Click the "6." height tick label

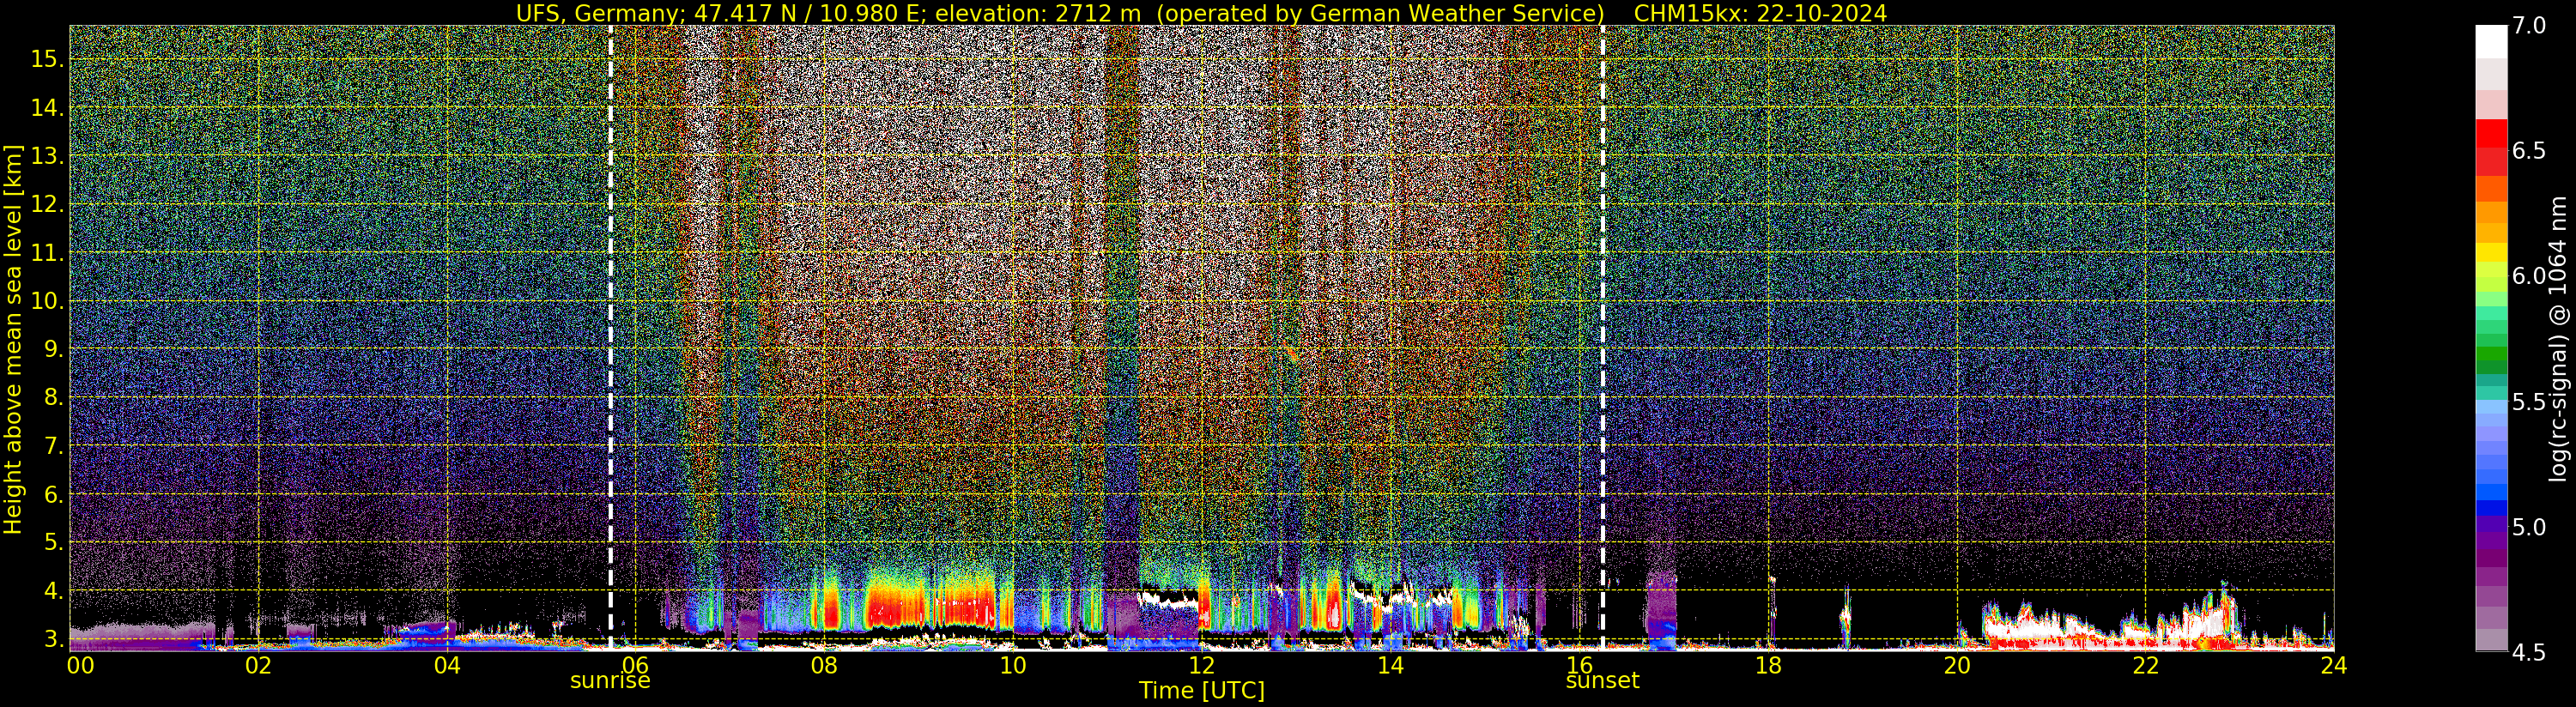click(53, 494)
